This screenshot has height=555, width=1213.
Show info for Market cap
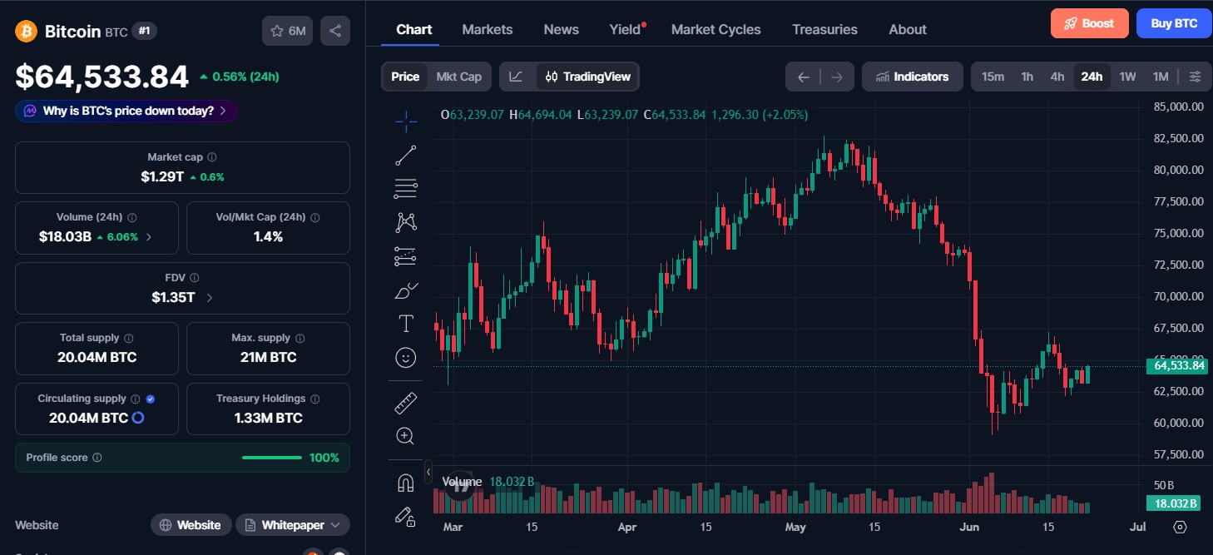(212, 157)
